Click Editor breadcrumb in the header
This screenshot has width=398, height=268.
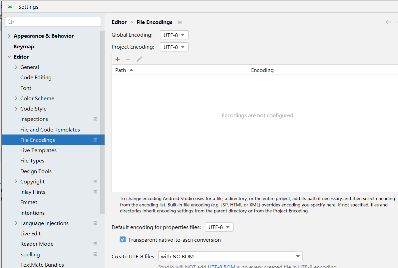(119, 22)
